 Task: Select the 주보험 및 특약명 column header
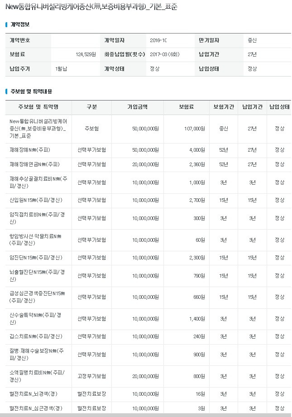click(x=38, y=107)
